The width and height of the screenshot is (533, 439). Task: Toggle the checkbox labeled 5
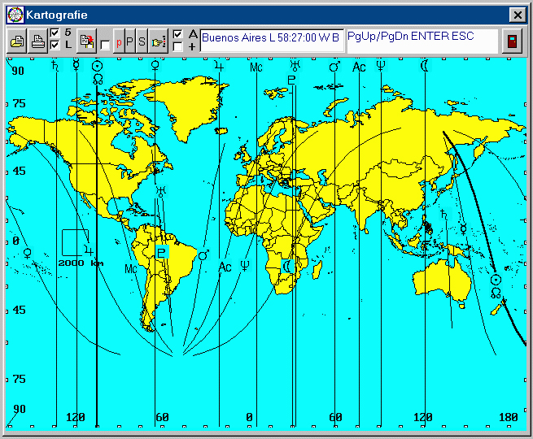[55, 33]
